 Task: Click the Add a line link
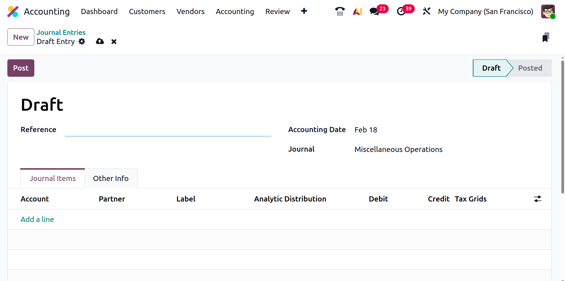tap(37, 219)
